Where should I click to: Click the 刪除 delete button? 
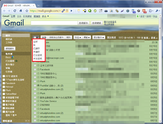(69, 37)
